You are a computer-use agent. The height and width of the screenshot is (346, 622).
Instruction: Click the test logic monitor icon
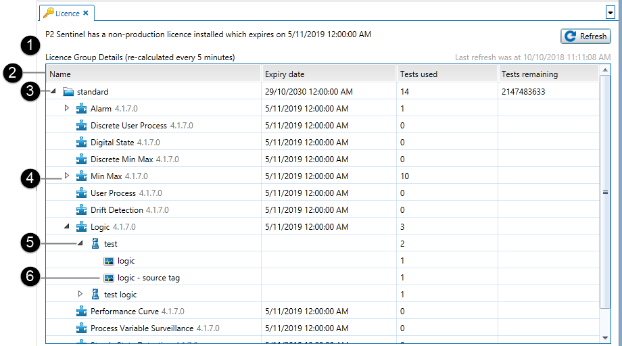[x=95, y=295]
